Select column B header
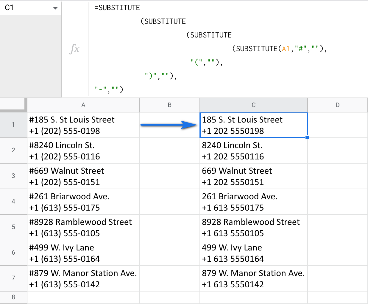Image resolution: width=368 pixels, height=304 pixels. click(169, 105)
